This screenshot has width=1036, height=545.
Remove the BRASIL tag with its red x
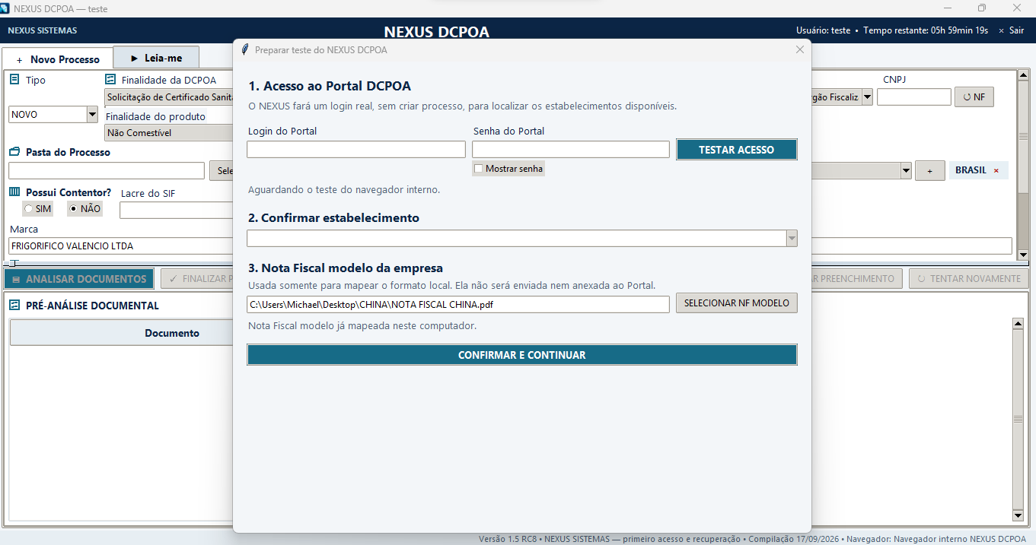(x=996, y=170)
